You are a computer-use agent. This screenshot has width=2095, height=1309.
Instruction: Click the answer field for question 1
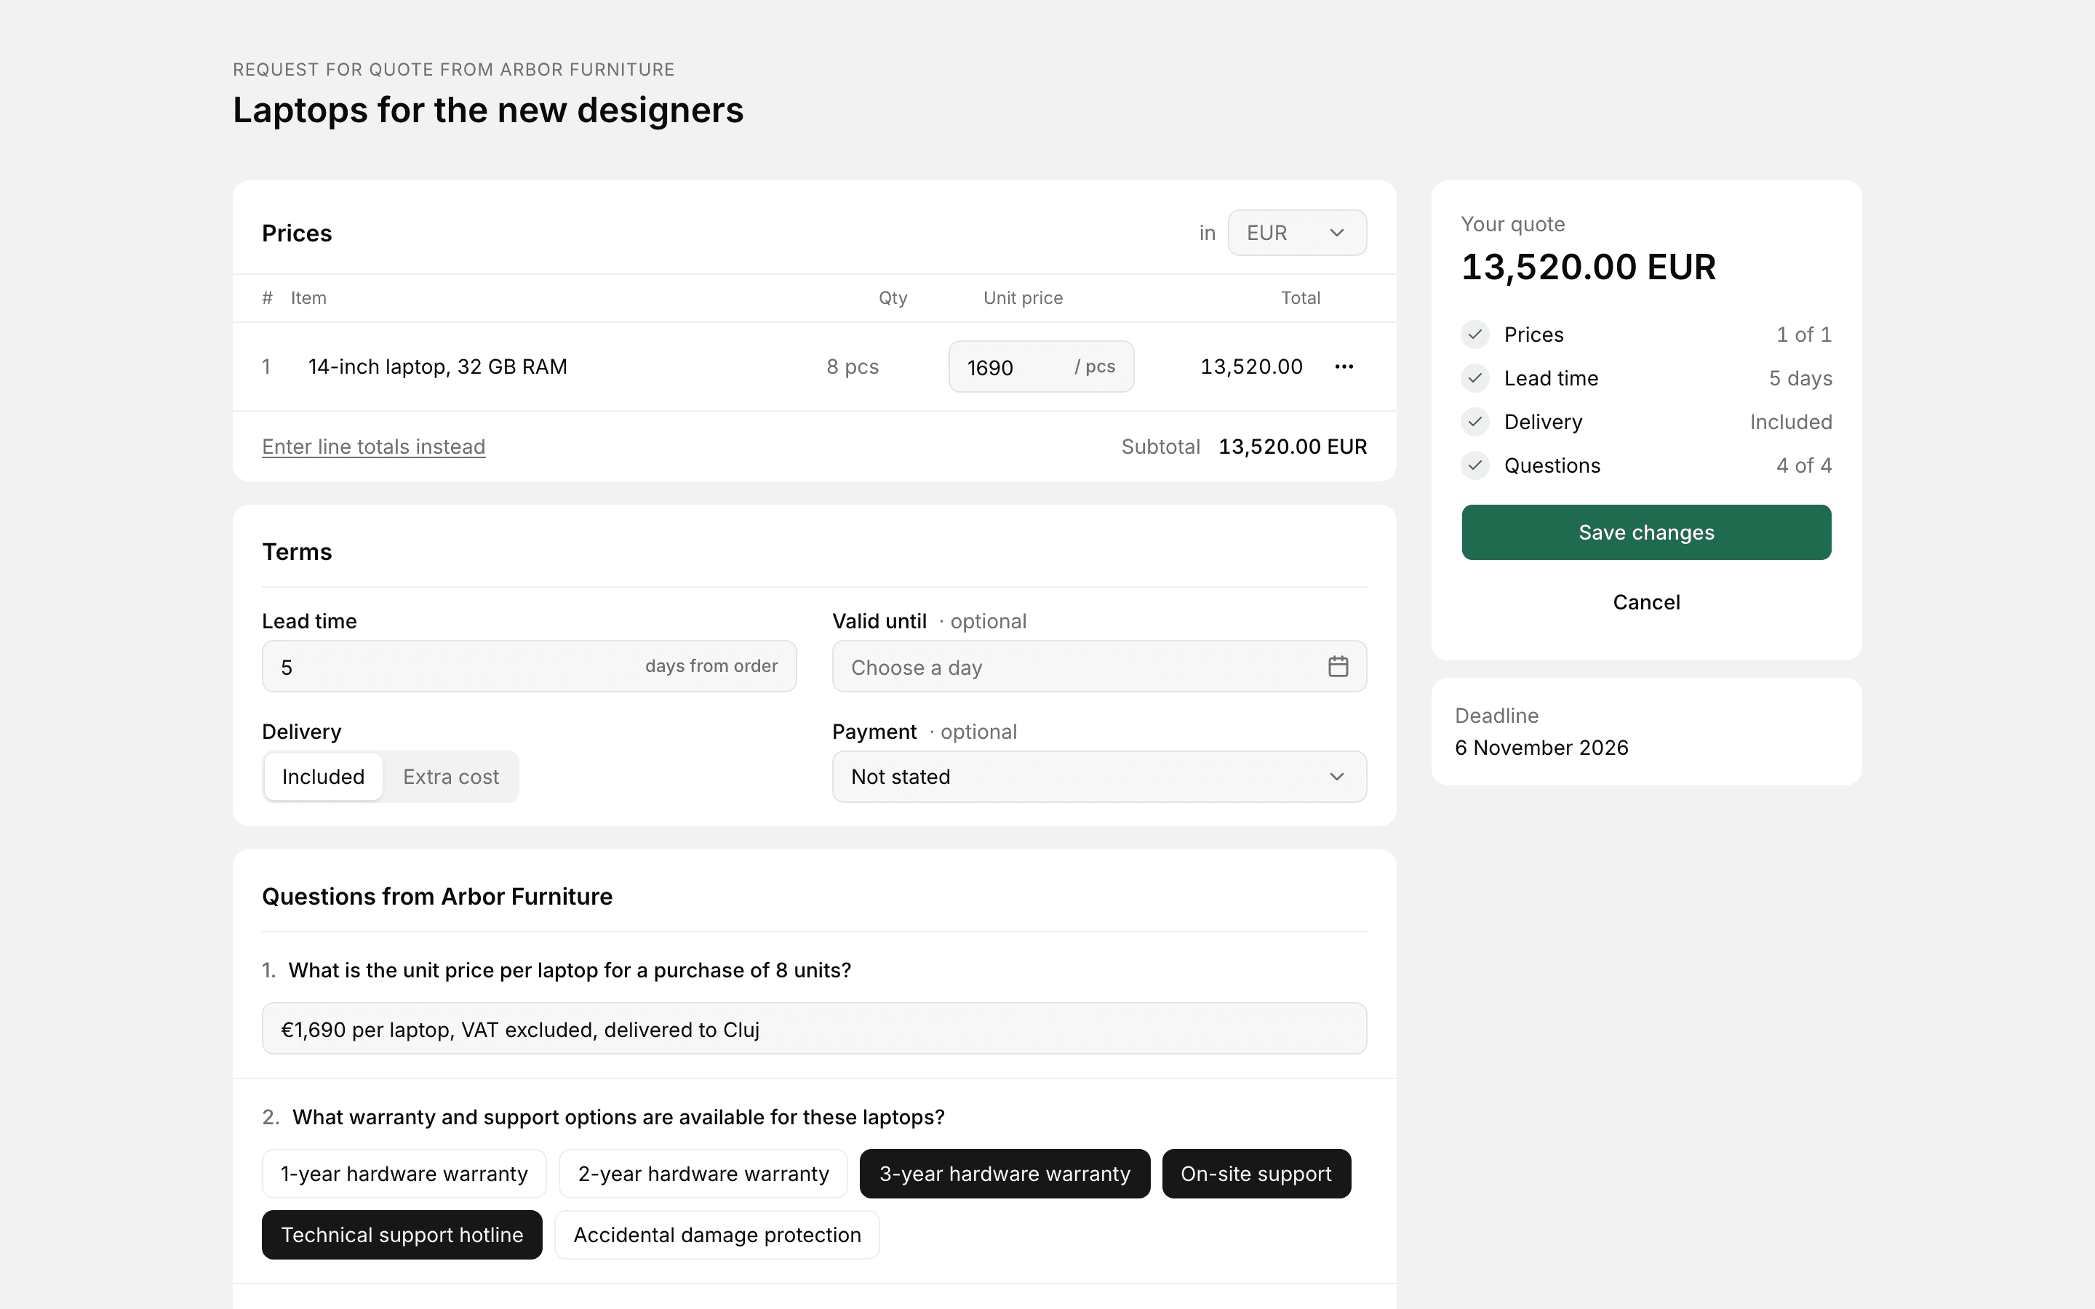point(814,1029)
